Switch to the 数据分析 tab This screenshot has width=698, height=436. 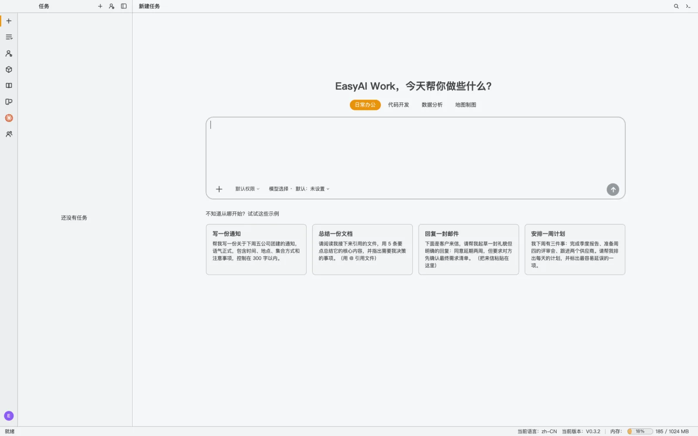pyautogui.click(x=432, y=105)
